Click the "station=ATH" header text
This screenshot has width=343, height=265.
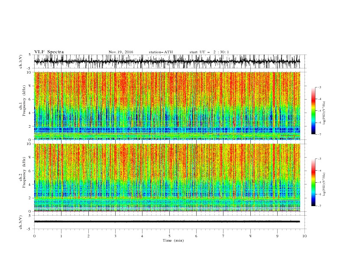coord(161,52)
